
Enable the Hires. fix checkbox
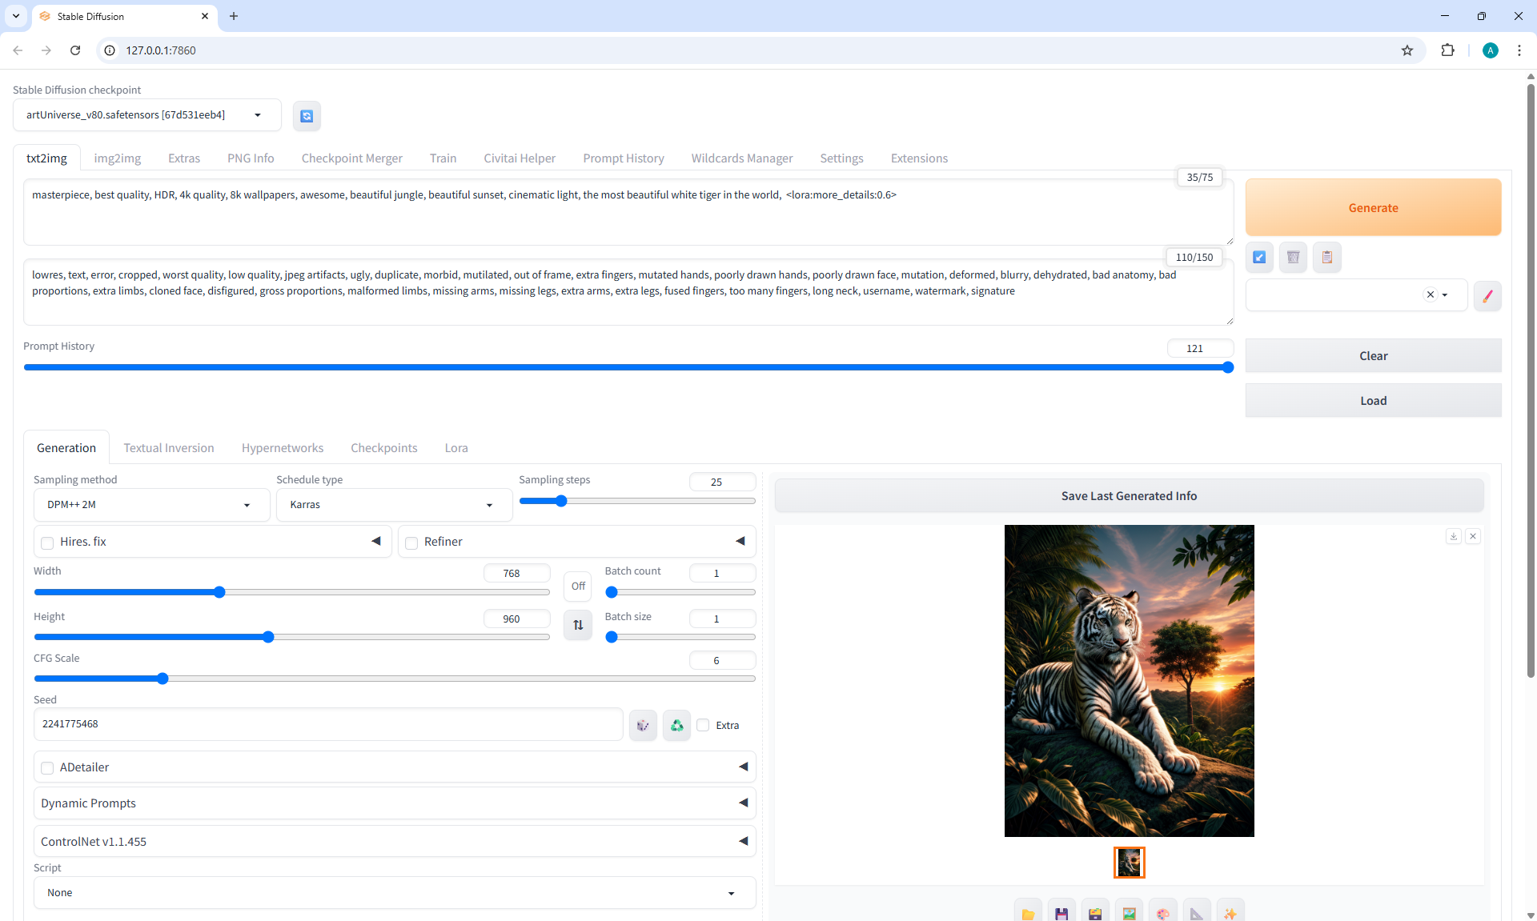[48, 543]
